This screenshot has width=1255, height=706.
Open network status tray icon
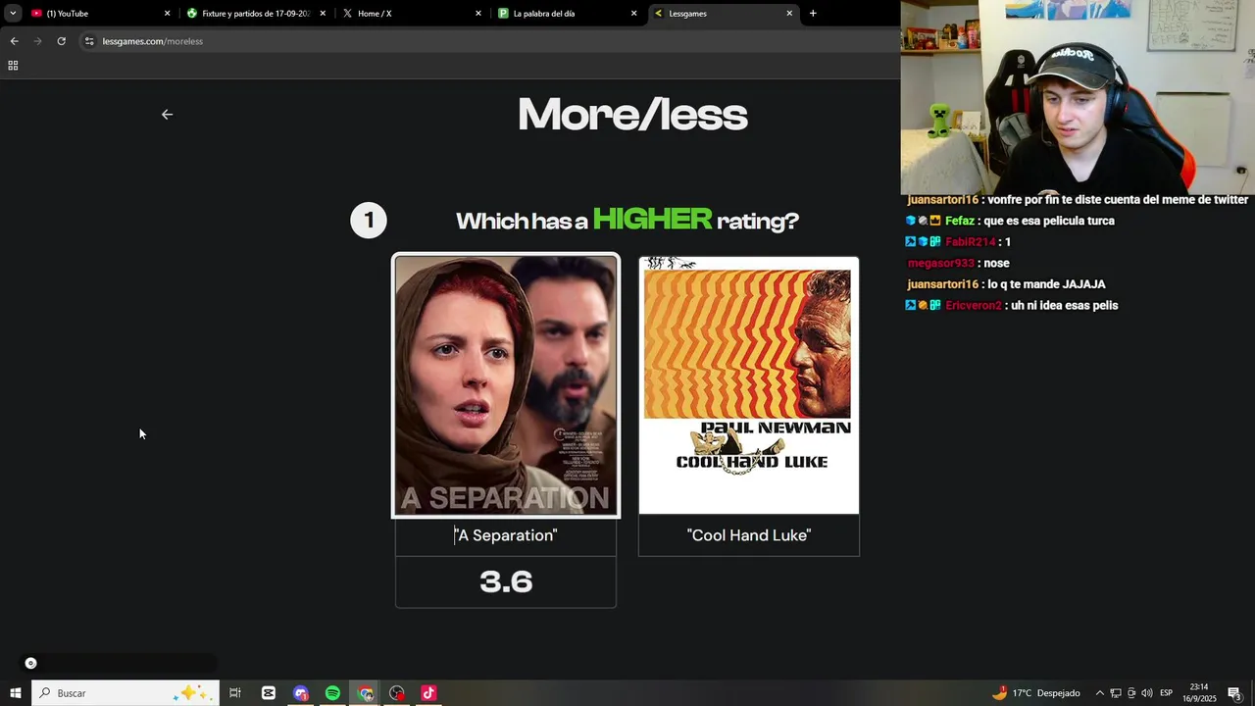(1116, 693)
